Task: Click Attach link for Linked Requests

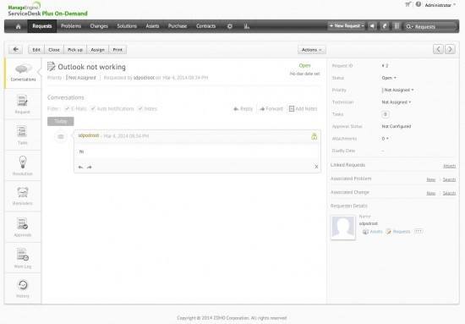Action: click(449, 166)
